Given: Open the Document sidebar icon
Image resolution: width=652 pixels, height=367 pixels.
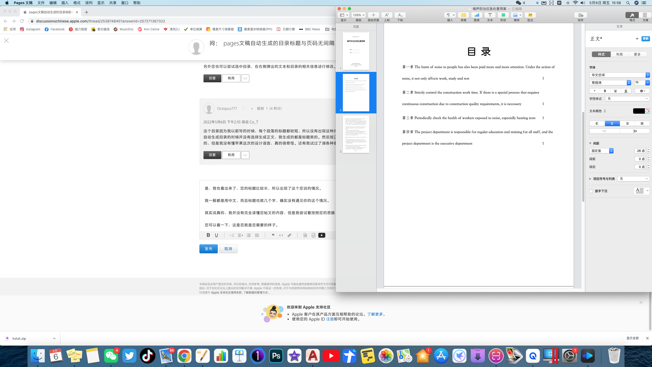Looking at the screenshot, I should pos(645,15).
